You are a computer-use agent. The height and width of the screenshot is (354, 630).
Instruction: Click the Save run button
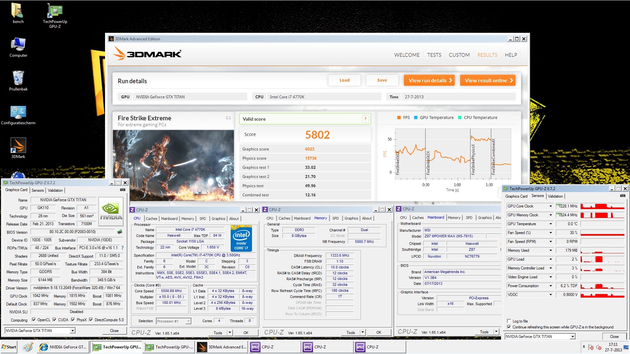click(x=382, y=80)
